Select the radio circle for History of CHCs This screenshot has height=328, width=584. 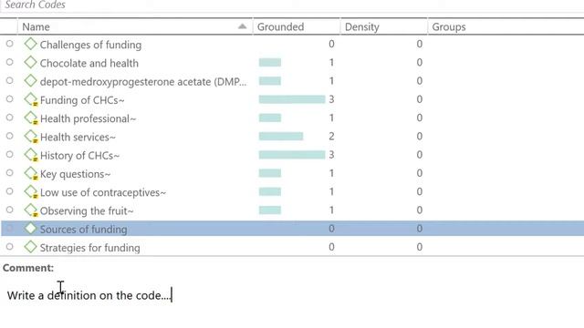tap(10, 154)
